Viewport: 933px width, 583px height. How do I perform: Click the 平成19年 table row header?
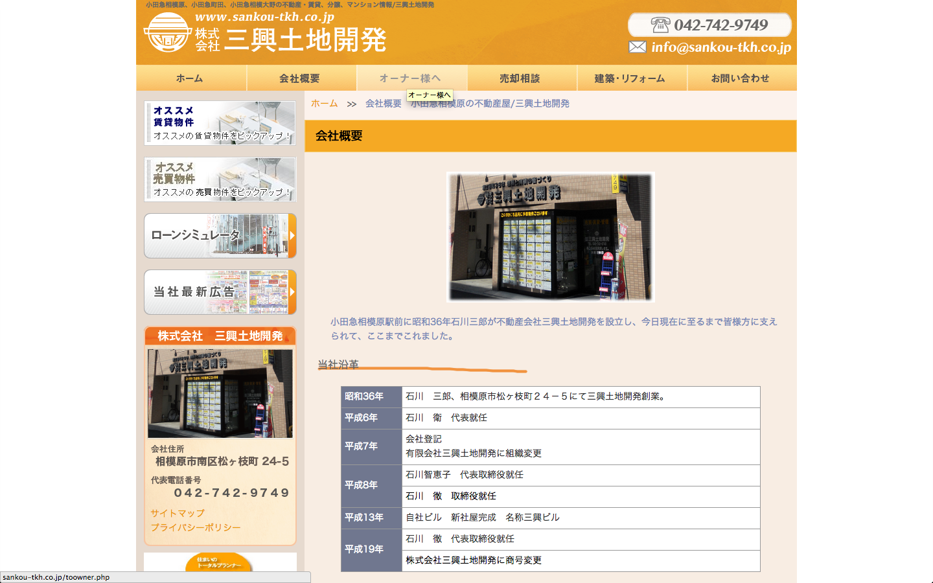click(372, 549)
